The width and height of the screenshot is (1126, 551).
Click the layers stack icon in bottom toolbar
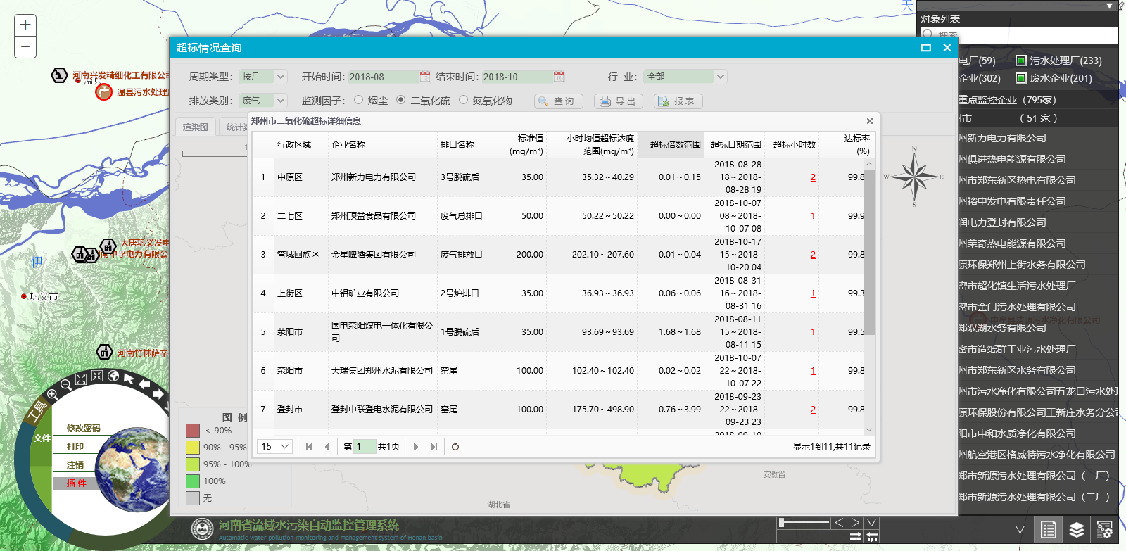pos(1077,530)
